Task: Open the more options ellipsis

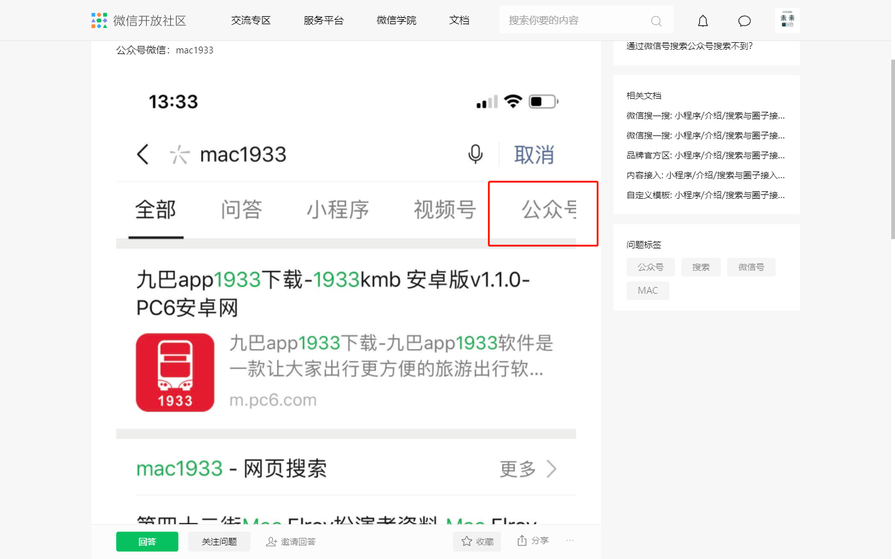Action: 570,540
